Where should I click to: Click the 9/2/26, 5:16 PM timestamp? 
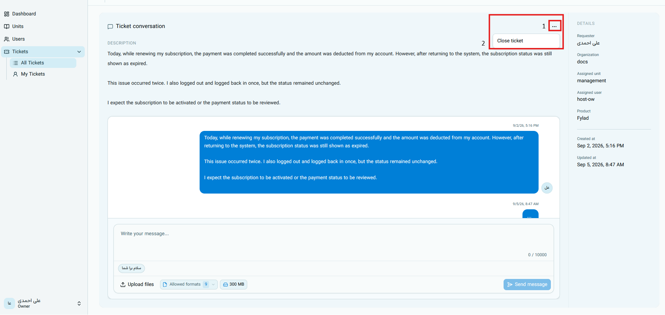click(526, 125)
